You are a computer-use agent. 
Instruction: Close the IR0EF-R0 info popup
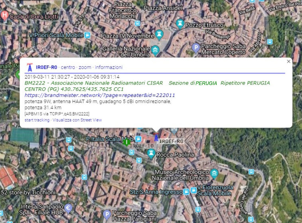288,61
